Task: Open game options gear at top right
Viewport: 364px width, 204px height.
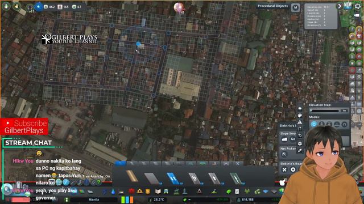Action: [x=358, y=6]
